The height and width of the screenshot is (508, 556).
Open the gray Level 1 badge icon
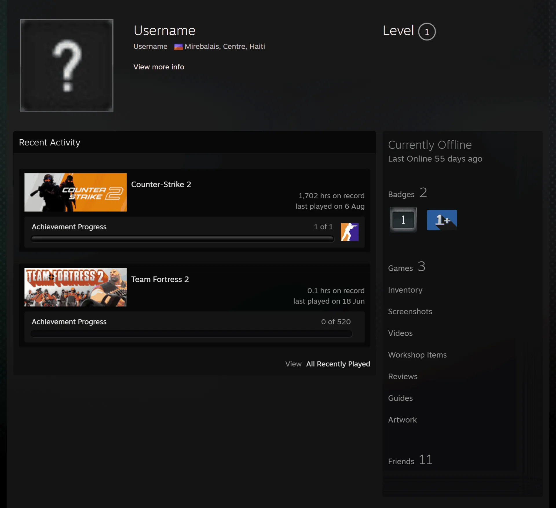[403, 219]
